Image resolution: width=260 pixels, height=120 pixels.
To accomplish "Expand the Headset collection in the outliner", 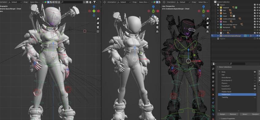I will 218,8.
